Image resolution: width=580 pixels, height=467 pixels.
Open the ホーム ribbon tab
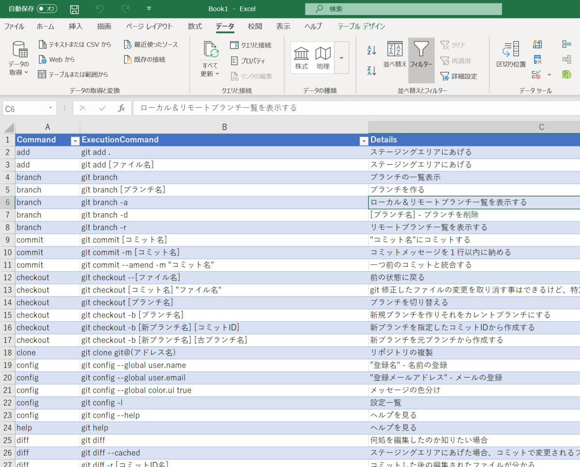tap(45, 27)
